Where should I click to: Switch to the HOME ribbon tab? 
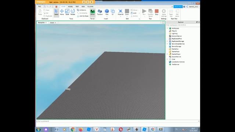tap(63, 7)
